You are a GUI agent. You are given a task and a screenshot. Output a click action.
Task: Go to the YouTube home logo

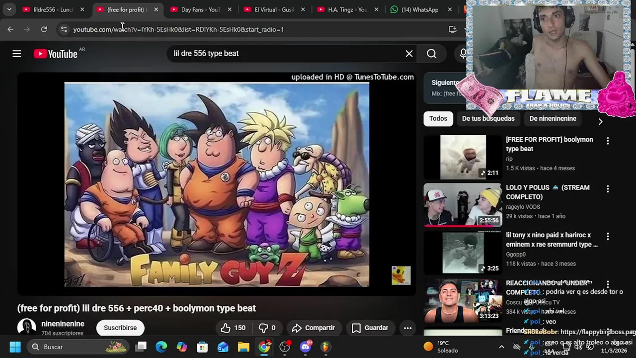point(56,54)
